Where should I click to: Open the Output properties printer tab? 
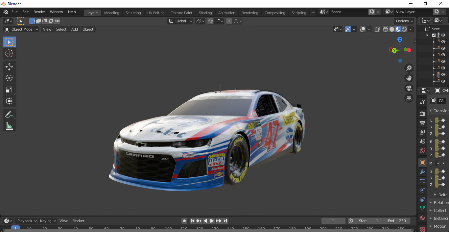(422, 123)
